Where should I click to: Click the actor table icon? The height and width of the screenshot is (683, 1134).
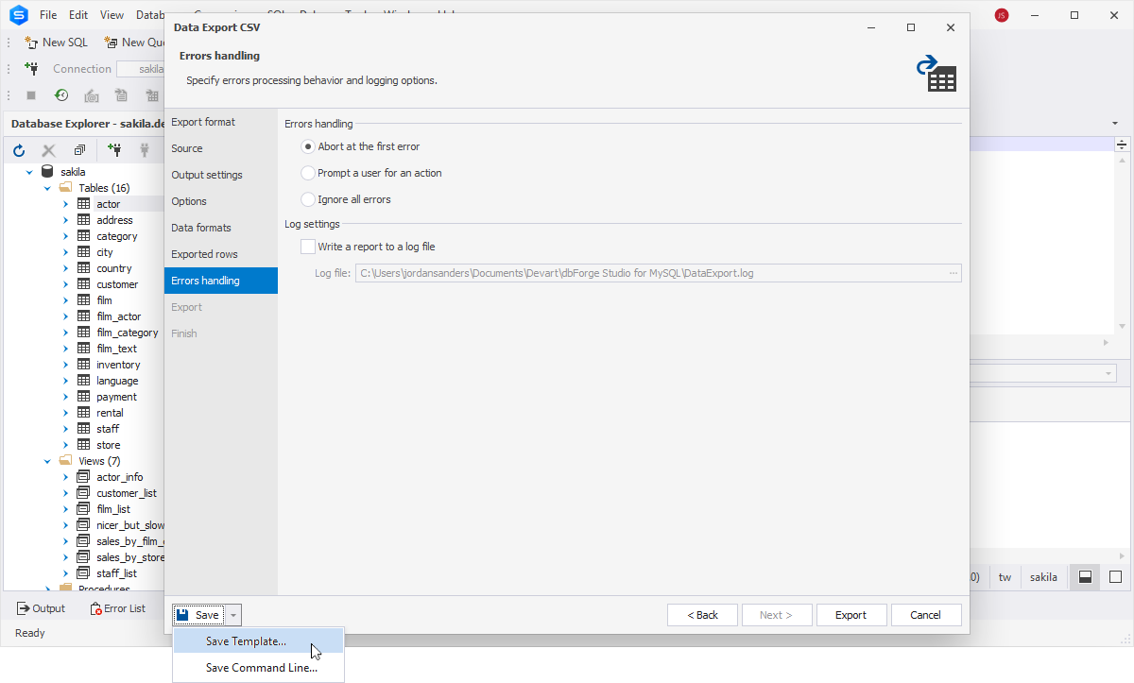point(83,204)
